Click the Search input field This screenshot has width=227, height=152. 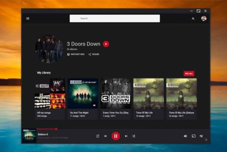pos(115,18)
